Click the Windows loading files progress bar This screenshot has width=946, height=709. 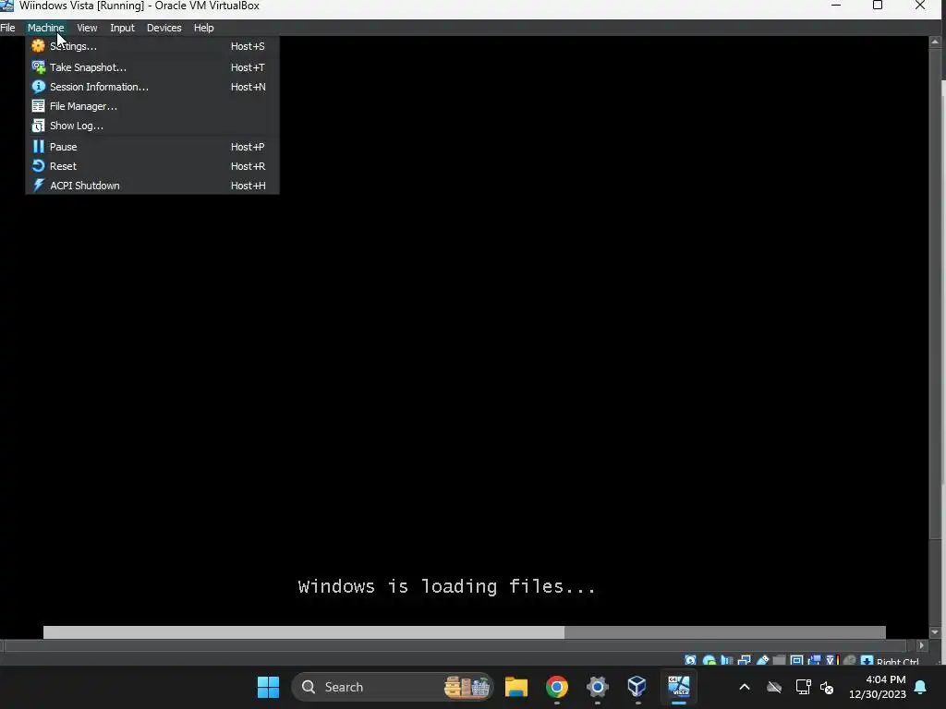tap(465, 631)
